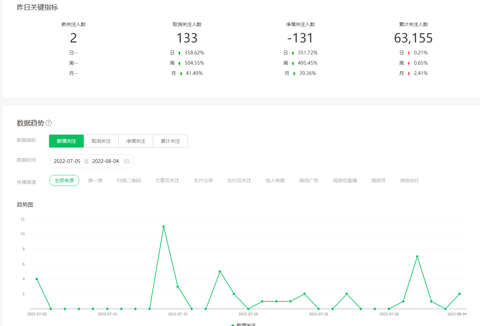This screenshot has width=480, height=326.
Task: Click the data point with value 7
Action: point(417,256)
